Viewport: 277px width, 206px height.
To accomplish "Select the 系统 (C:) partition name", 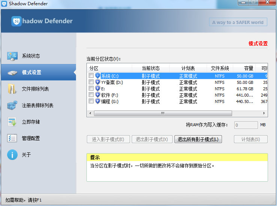I will point(110,76).
